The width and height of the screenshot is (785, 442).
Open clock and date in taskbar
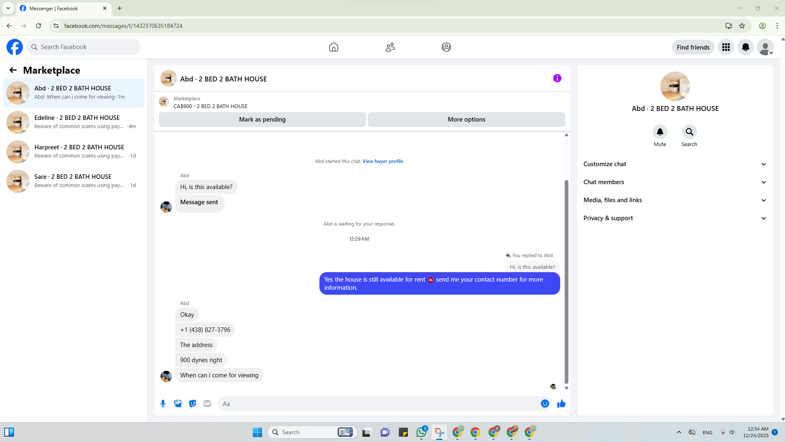756,432
